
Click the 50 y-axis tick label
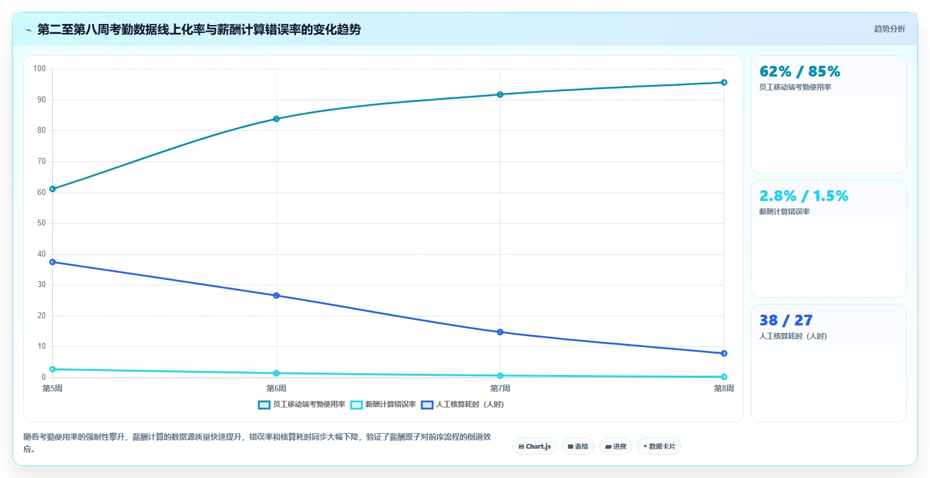41,223
